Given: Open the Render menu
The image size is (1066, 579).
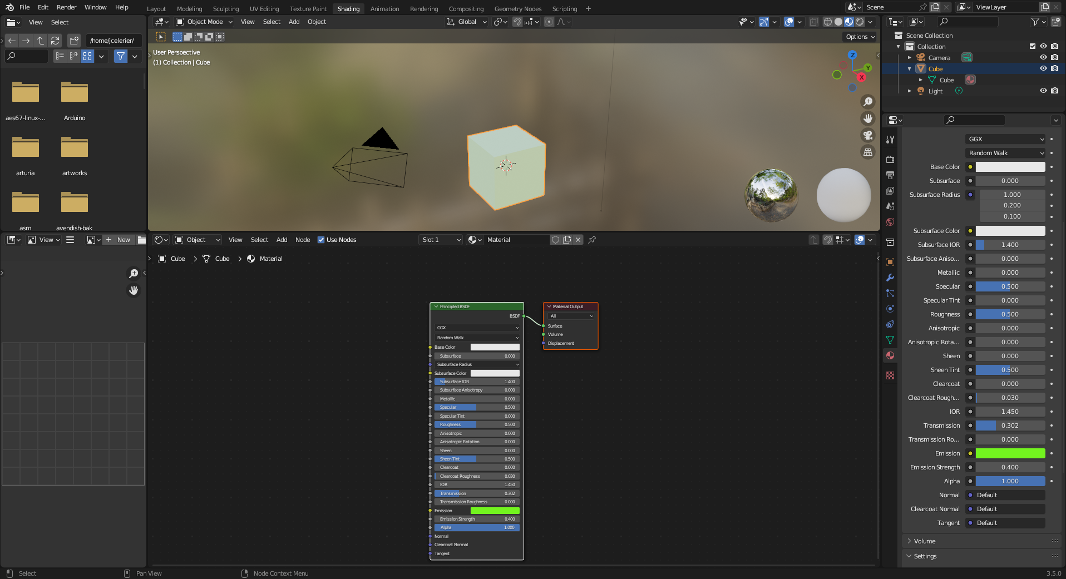Looking at the screenshot, I should tap(66, 7).
